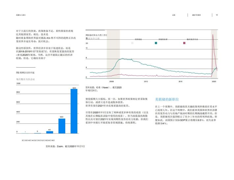Click the '400' y-axis label in the bar chart
The image size is (234, 180).
tap(18, 112)
